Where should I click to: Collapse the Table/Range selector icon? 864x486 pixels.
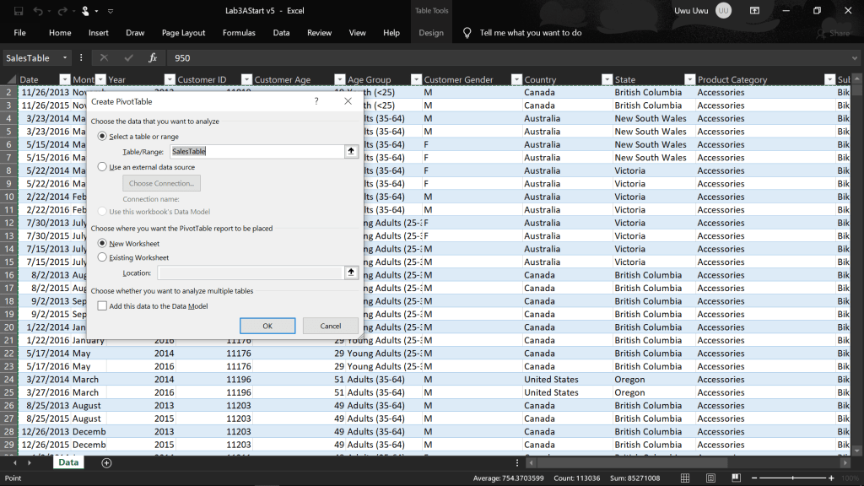pyautogui.click(x=351, y=151)
